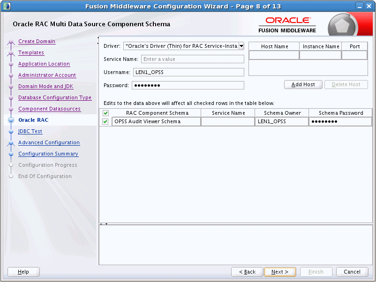Screen dimensions: 376x282
Task: Click the JDBC Test step bullet icon
Action: click(x=11, y=132)
